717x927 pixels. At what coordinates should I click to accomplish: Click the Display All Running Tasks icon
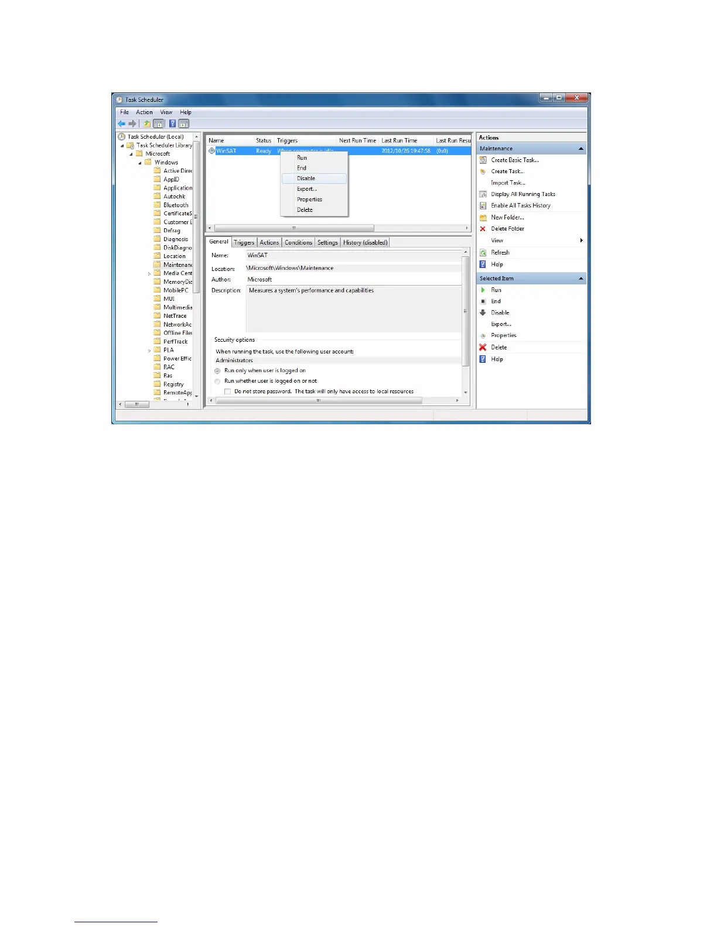coord(483,194)
